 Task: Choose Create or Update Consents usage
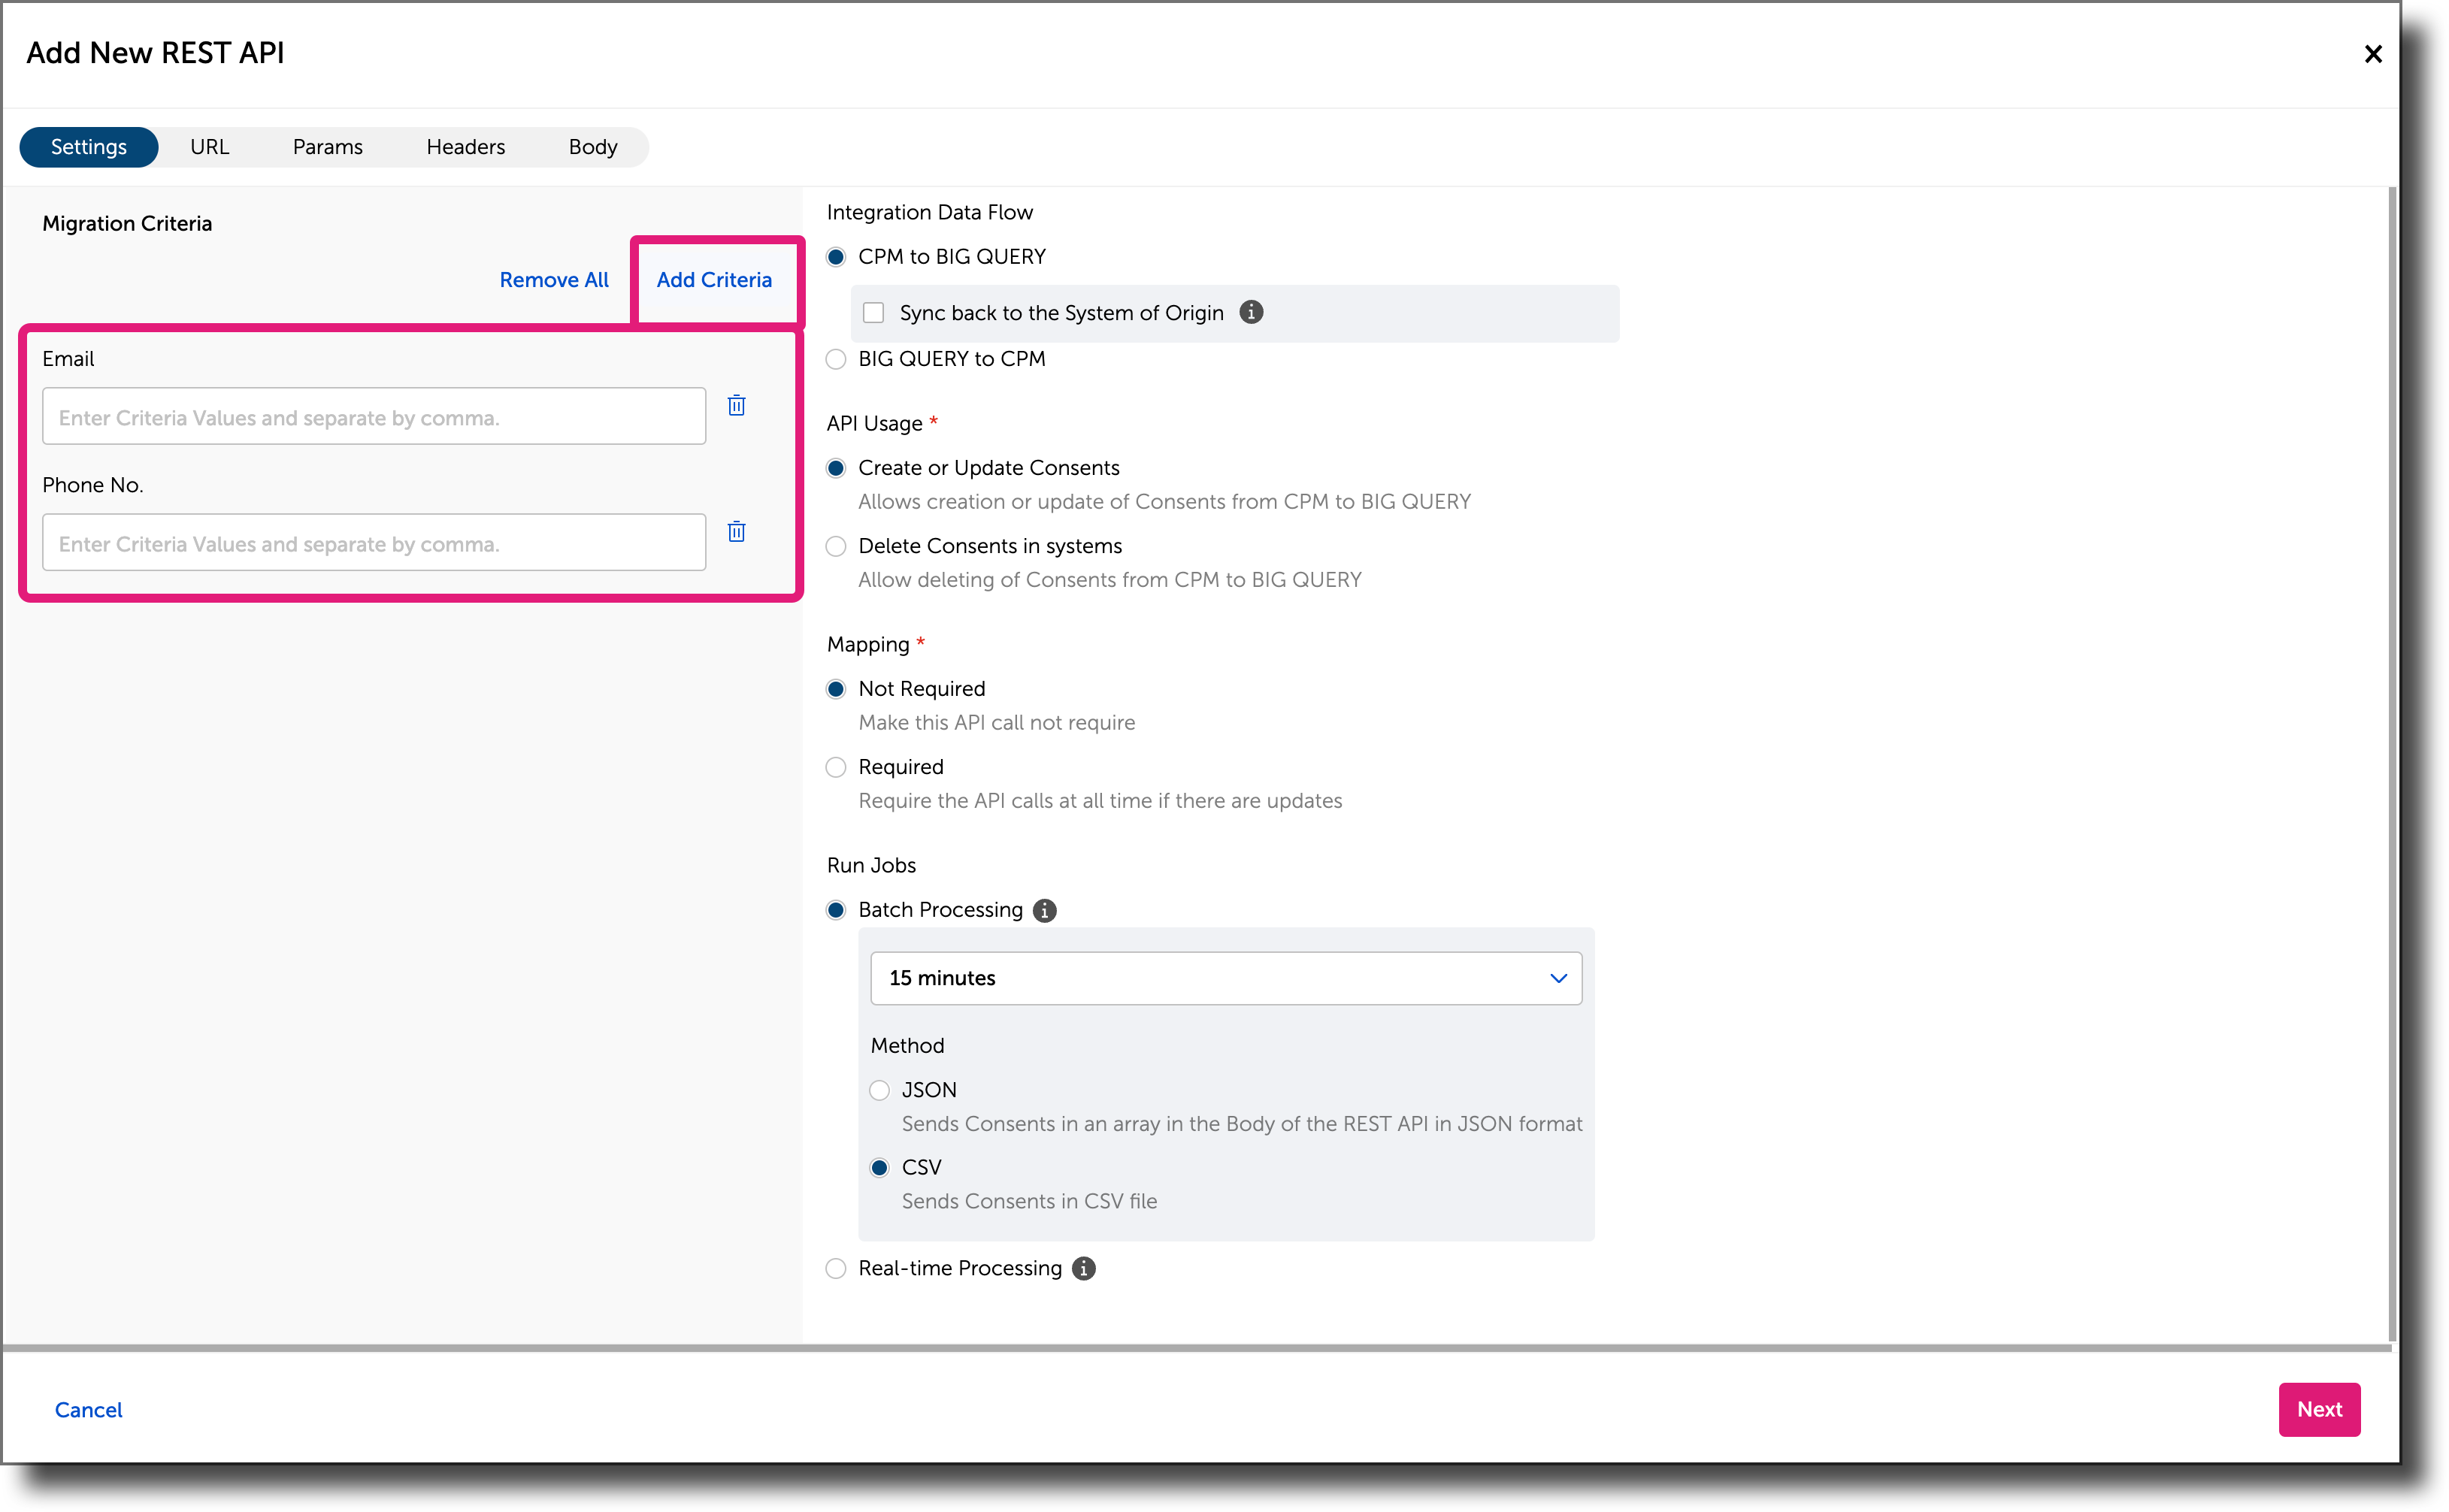tap(836, 469)
